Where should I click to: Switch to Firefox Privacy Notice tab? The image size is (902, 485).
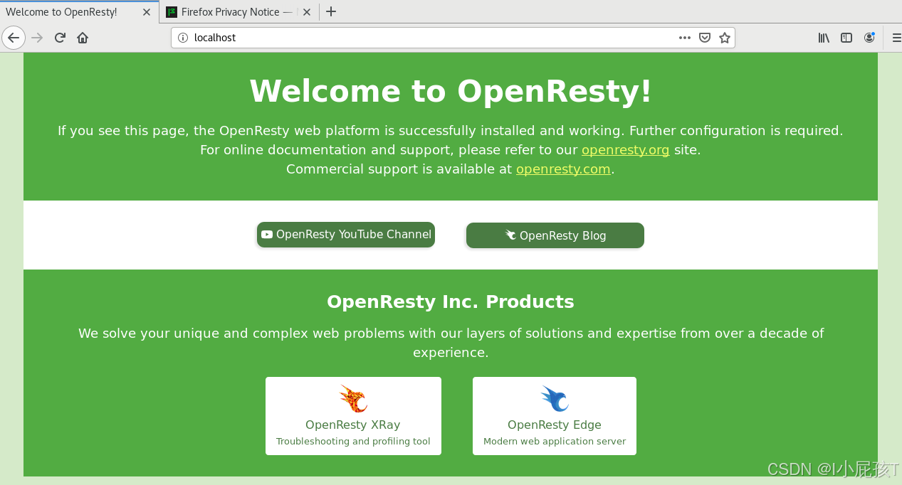coord(239,12)
